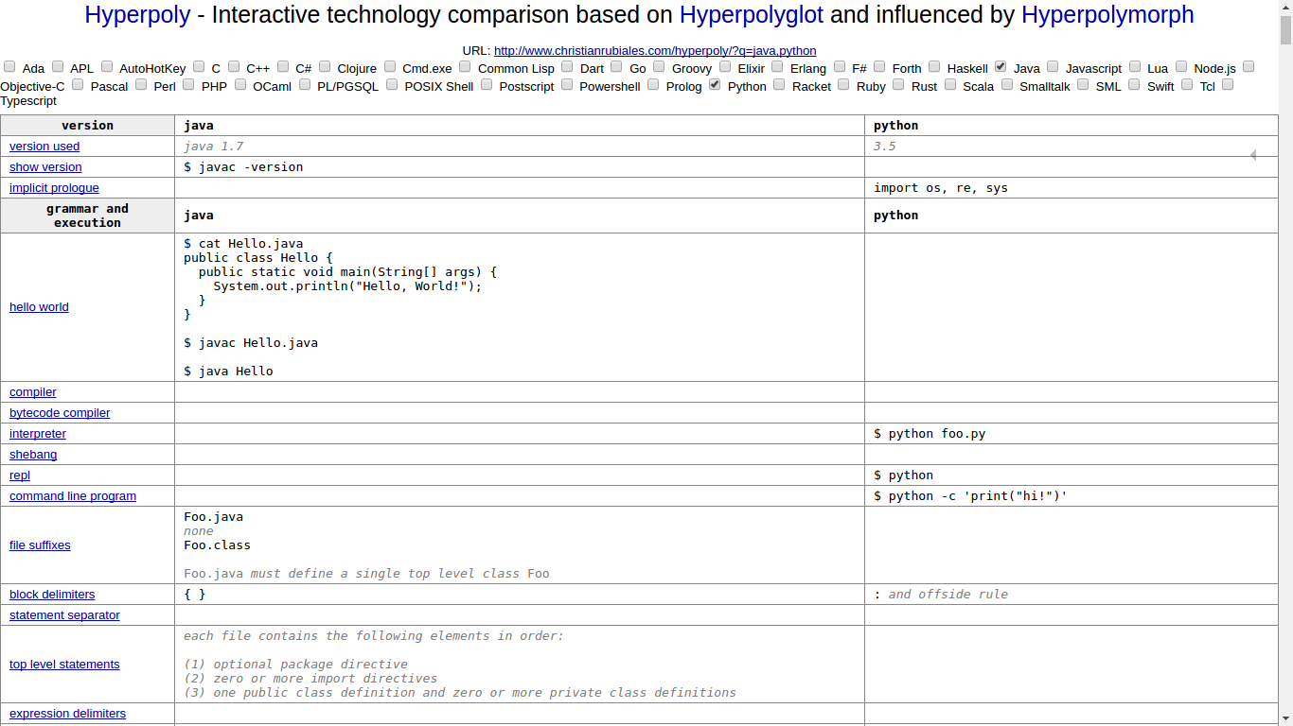Open 'command line program' link
1293x726 pixels.
[73, 496]
